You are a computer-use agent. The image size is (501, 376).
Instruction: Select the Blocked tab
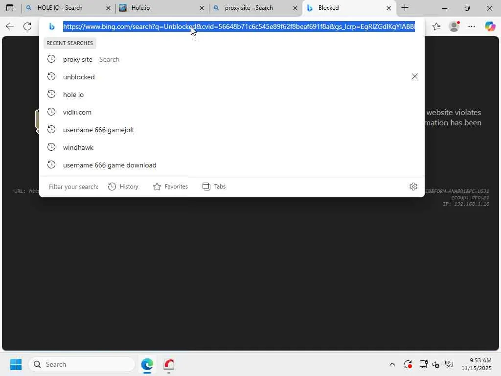click(349, 8)
